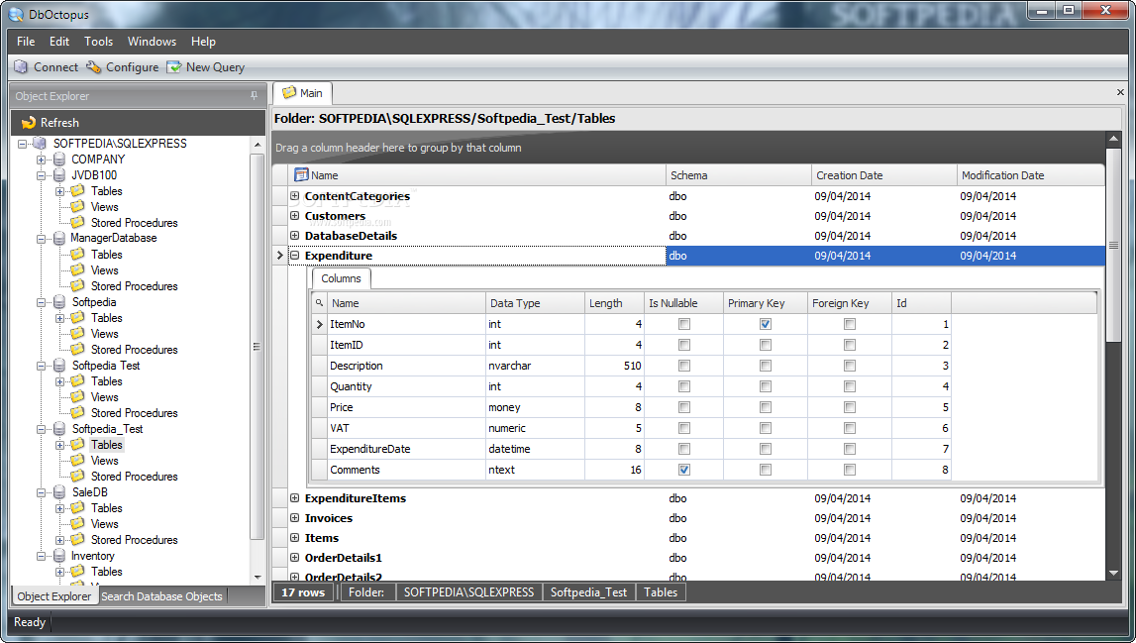Toggle the Primary Key checkbox for ItemNo
This screenshot has height=643, width=1136.
coord(765,324)
